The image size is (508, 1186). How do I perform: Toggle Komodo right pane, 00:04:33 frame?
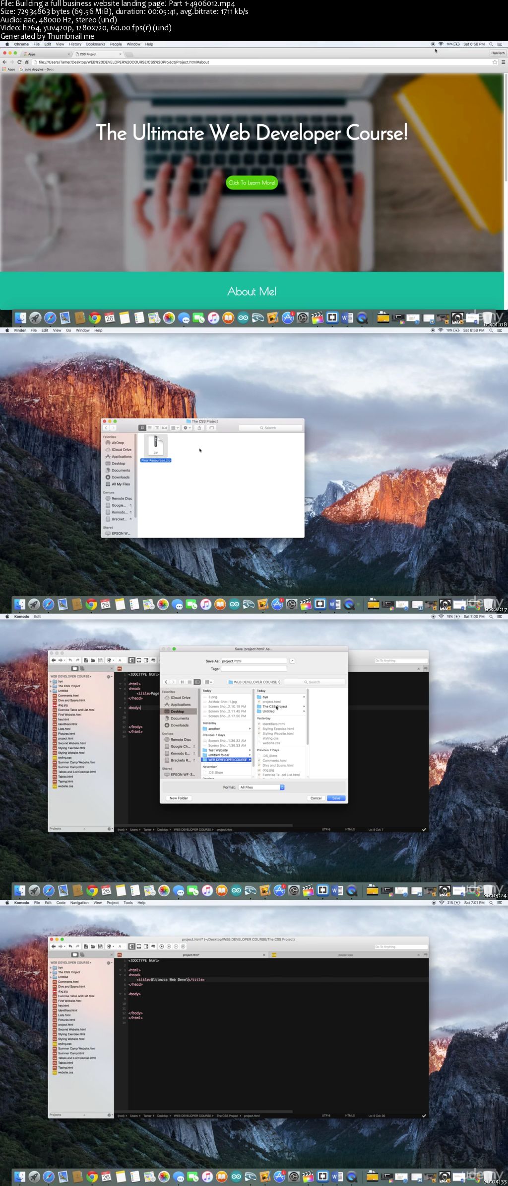pyautogui.click(x=146, y=947)
